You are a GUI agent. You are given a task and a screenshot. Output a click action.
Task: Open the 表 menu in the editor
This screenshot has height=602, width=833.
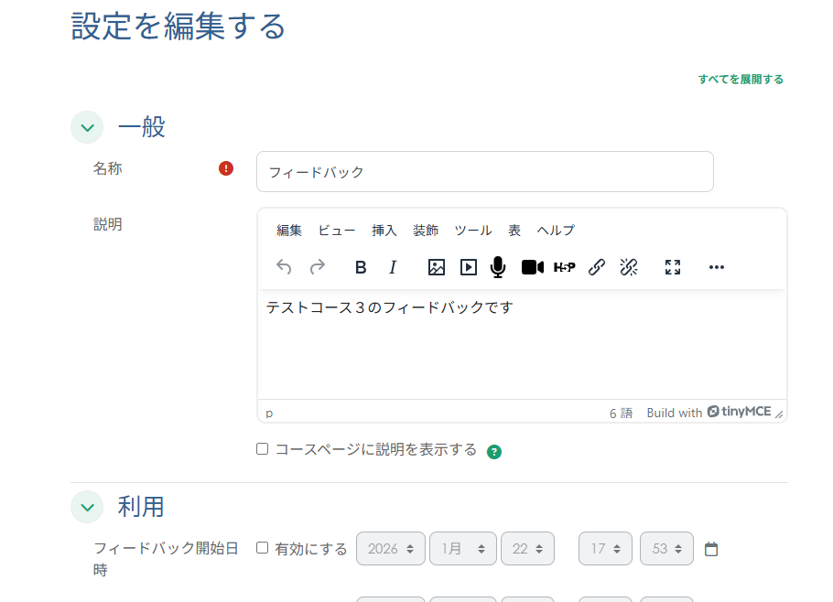[x=514, y=230]
